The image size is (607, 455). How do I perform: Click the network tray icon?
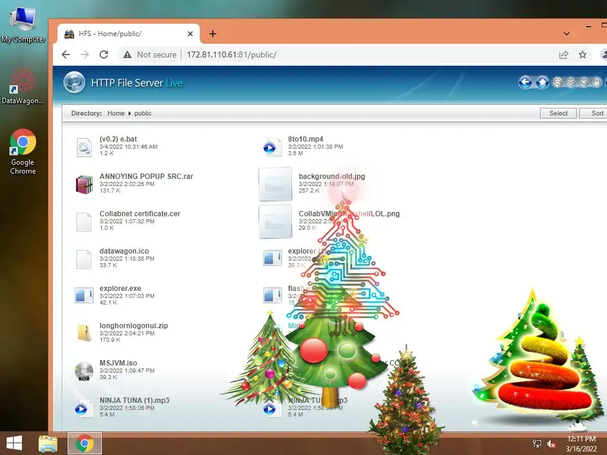(537, 443)
